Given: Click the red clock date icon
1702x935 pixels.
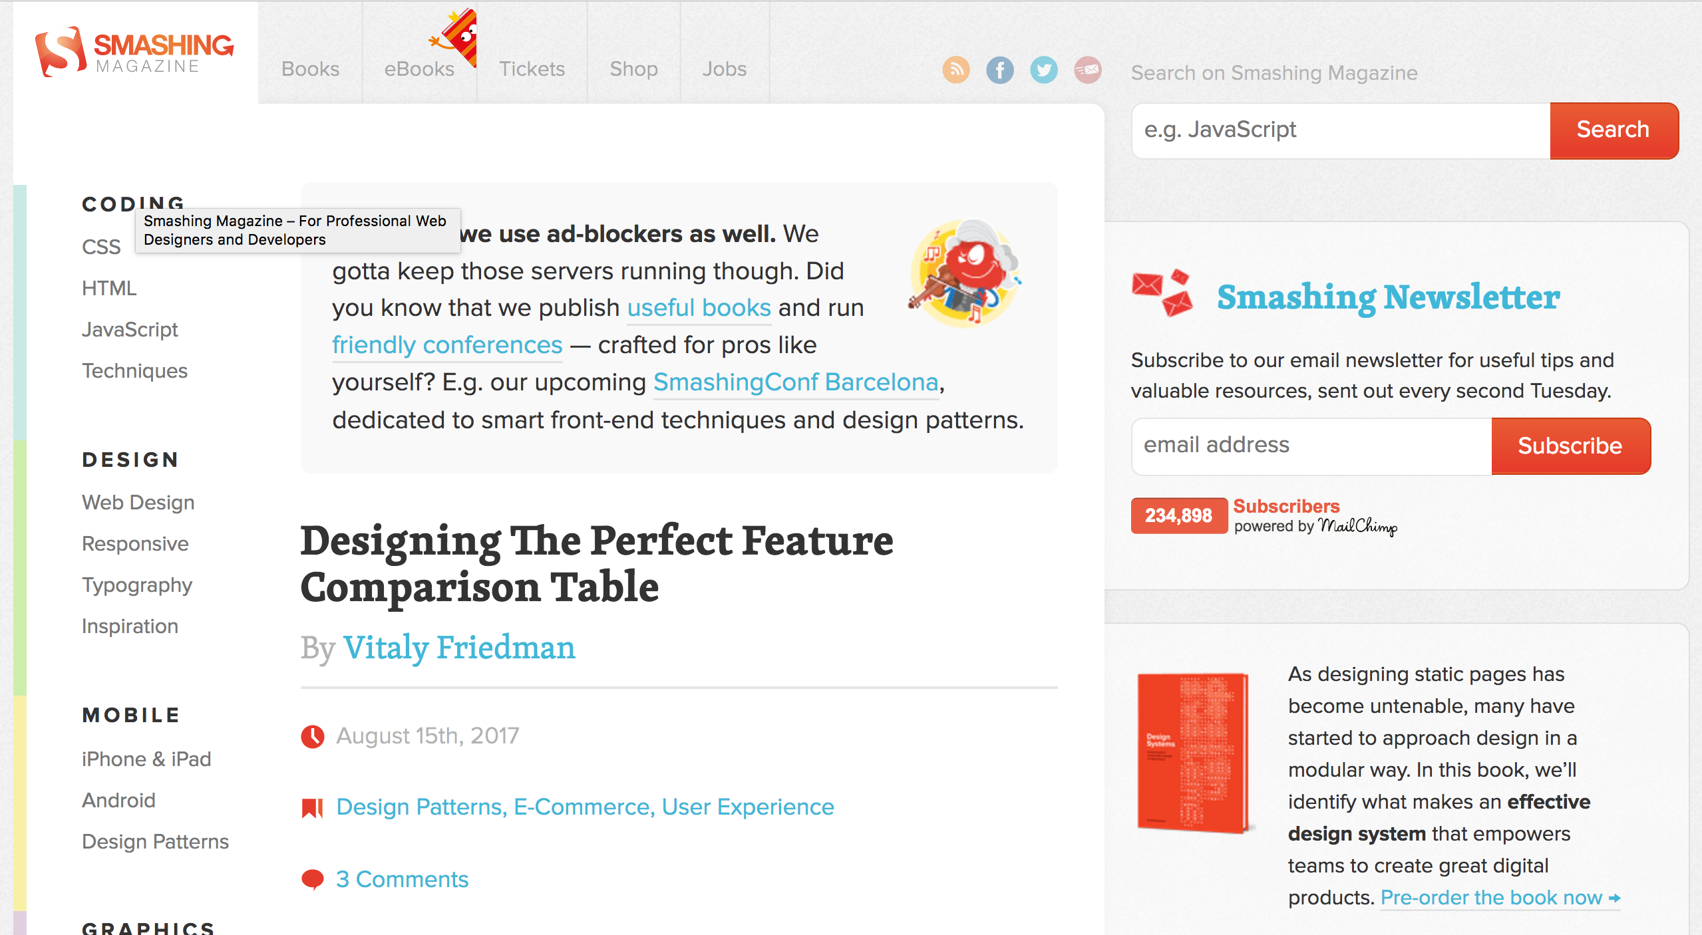Looking at the screenshot, I should [313, 736].
